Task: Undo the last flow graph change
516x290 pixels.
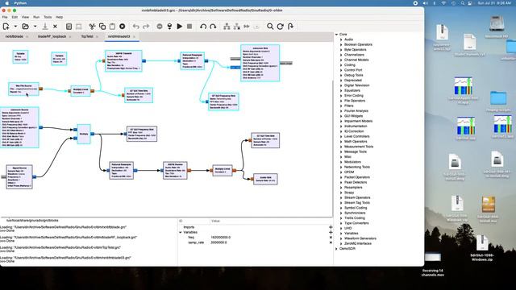Action: [x=136, y=27]
